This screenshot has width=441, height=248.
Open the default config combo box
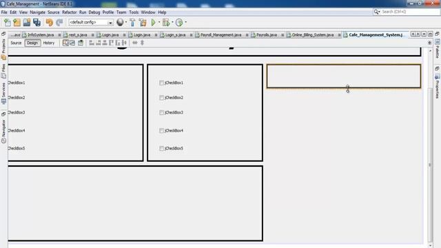point(91,22)
